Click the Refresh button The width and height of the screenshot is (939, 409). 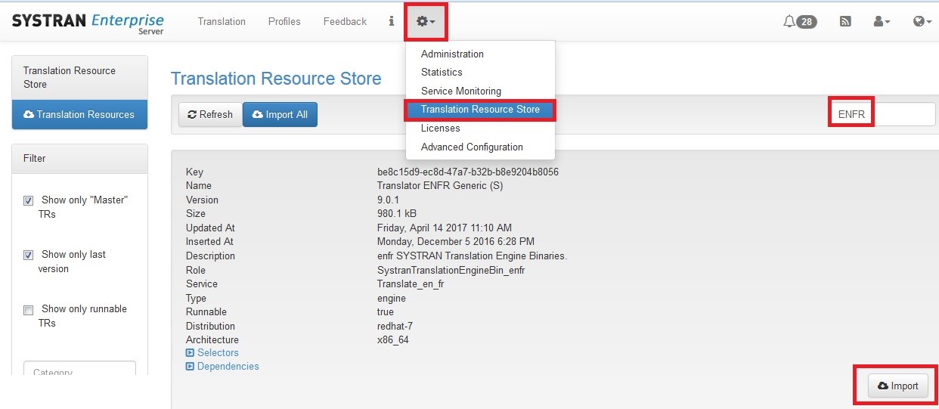click(210, 114)
